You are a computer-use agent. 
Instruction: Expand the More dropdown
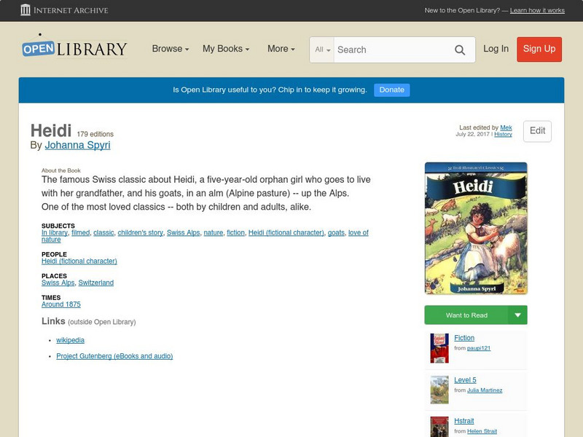click(281, 49)
